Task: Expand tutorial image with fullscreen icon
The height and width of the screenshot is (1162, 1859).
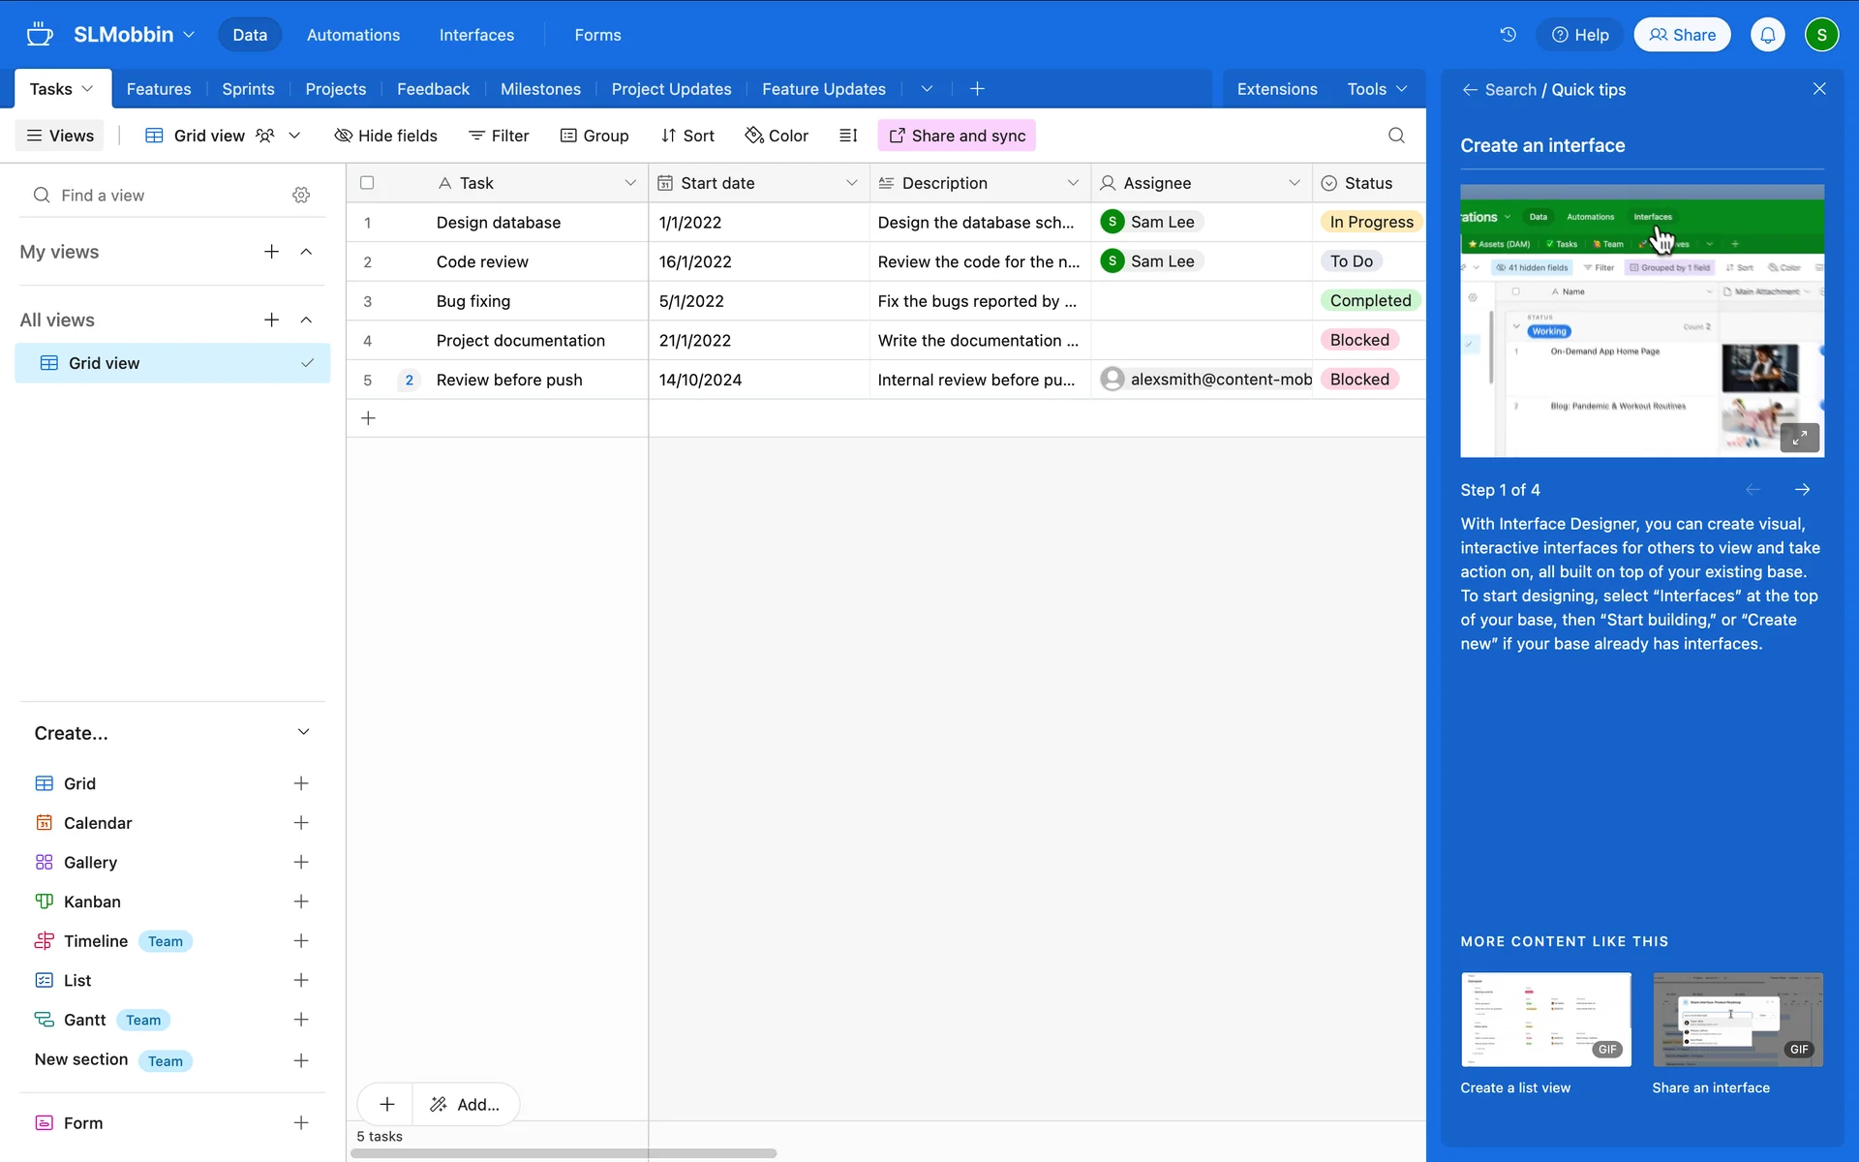Action: tap(1799, 438)
